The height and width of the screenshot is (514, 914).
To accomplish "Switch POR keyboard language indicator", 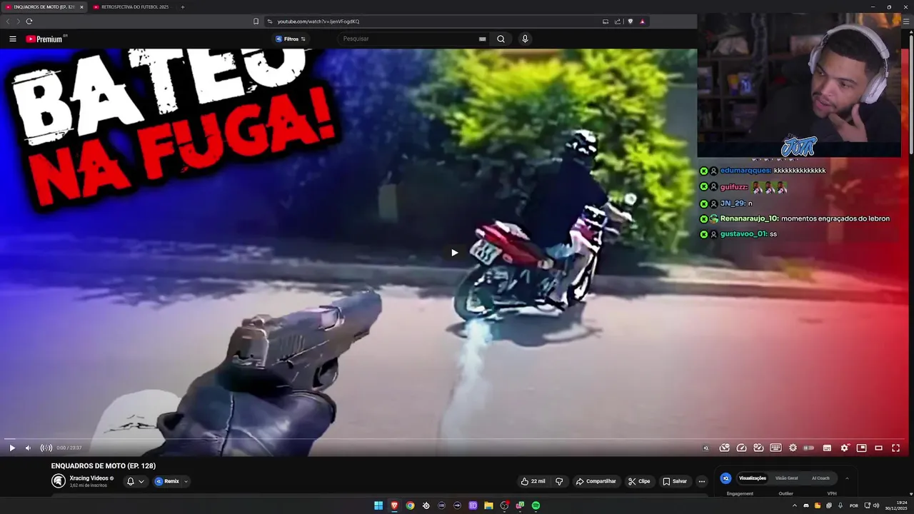I will pyautogui.click(x=853, y=506).
